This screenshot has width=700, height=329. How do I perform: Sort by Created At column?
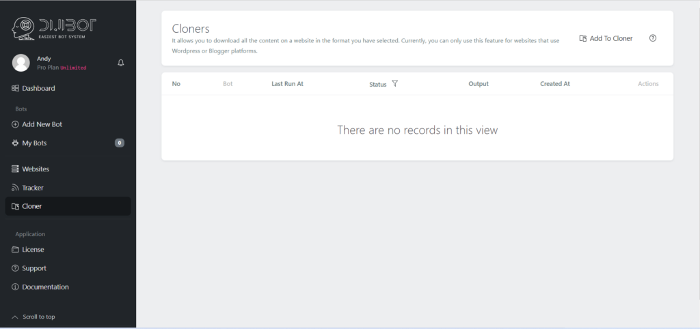tap(555, 84)
